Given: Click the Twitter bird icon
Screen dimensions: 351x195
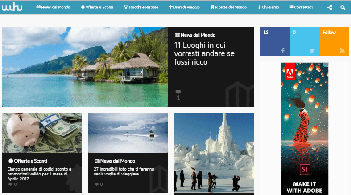Looking at the screenshot, I should pyautogui.click(x=312, y=50).
